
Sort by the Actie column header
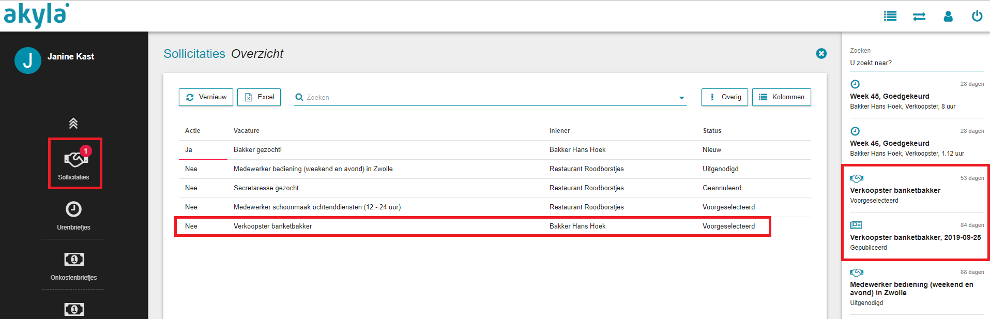(192, 131)
